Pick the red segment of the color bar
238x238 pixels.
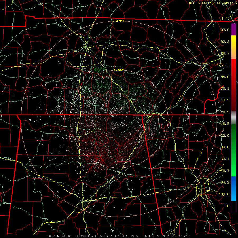point(234,85)
